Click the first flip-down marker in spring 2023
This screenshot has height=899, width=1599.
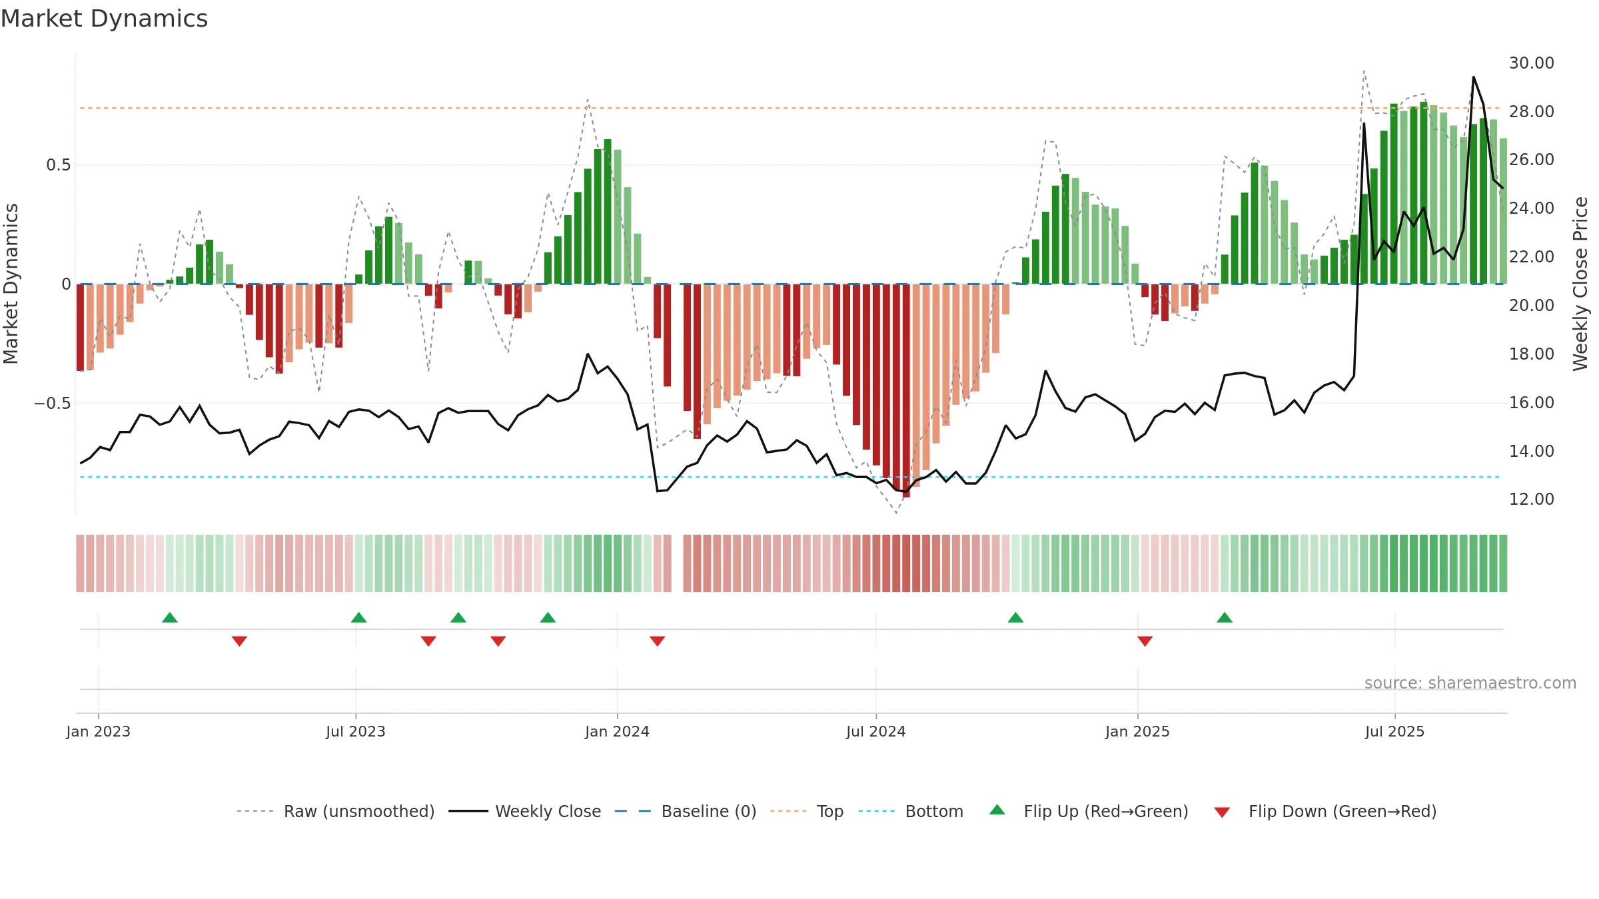pyautogui.click(x=240, y=641)
